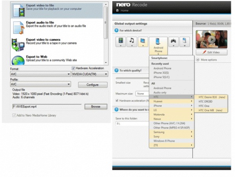
Task: Expand the Profile AVC combo box
Action: coord(40,84)
